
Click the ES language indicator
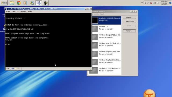(x=142, y=3)
